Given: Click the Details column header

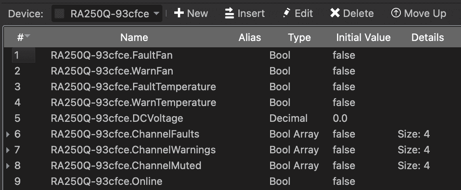Looking at the screenshot, I should [427, 37].
